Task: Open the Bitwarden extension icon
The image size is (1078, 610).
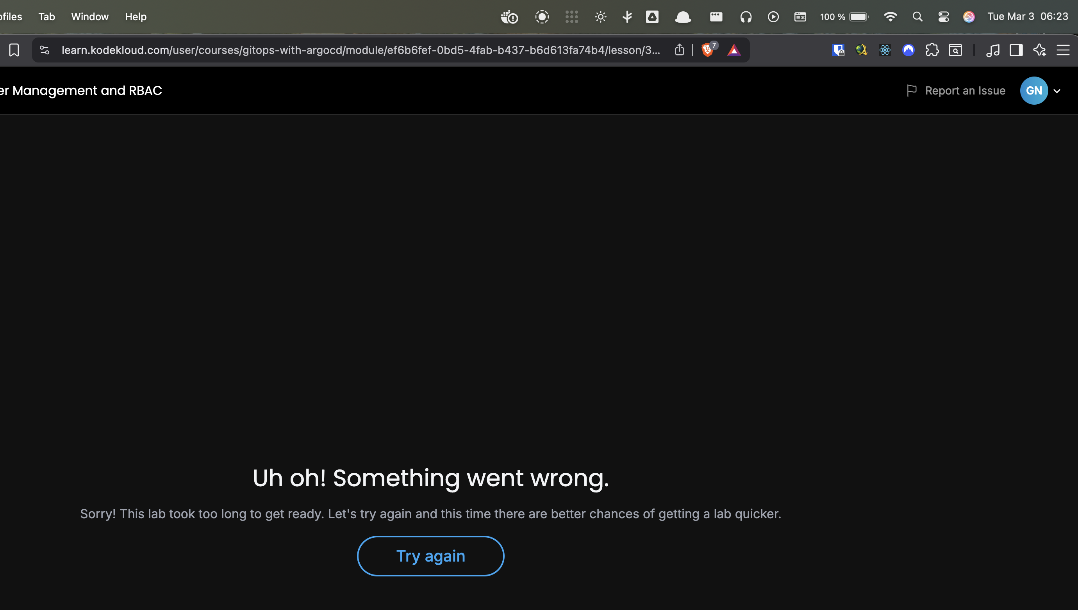Action: point(838,50)
